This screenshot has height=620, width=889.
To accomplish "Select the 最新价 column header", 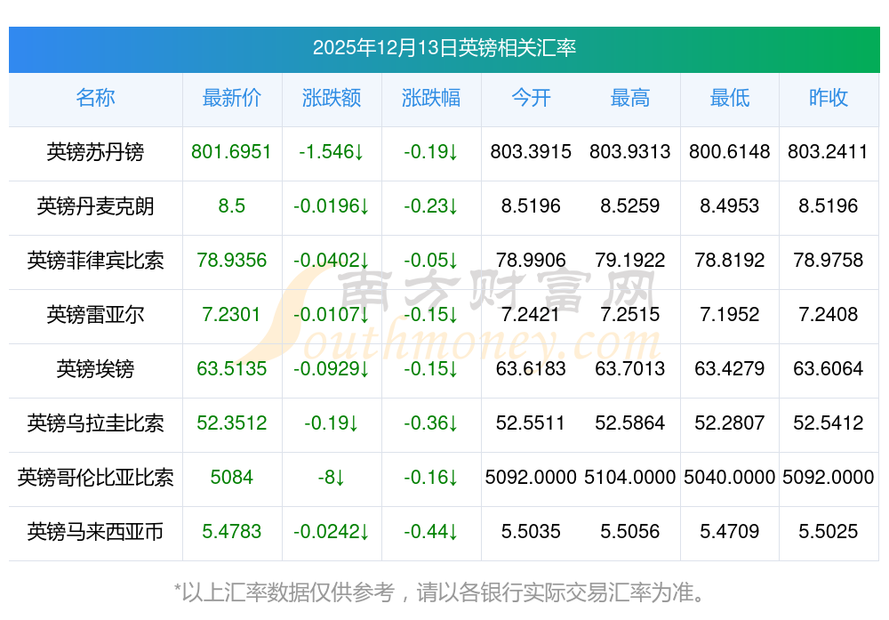I will point(231,98).
